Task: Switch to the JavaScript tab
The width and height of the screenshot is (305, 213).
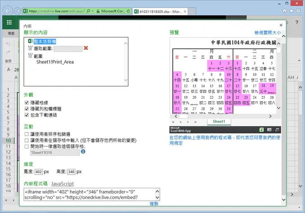Action: [62, 184]
